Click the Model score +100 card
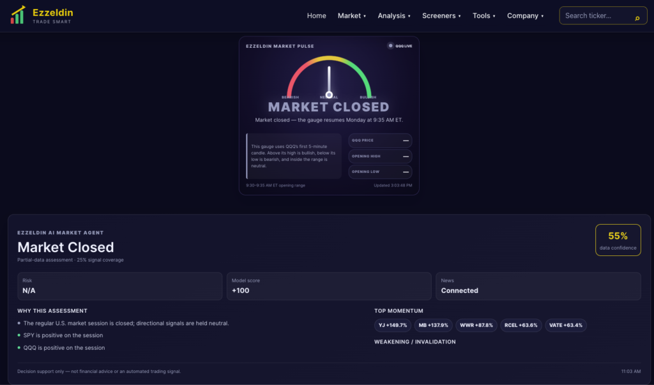Viewport: 654px width, 385px height. [x=329, y=286]
